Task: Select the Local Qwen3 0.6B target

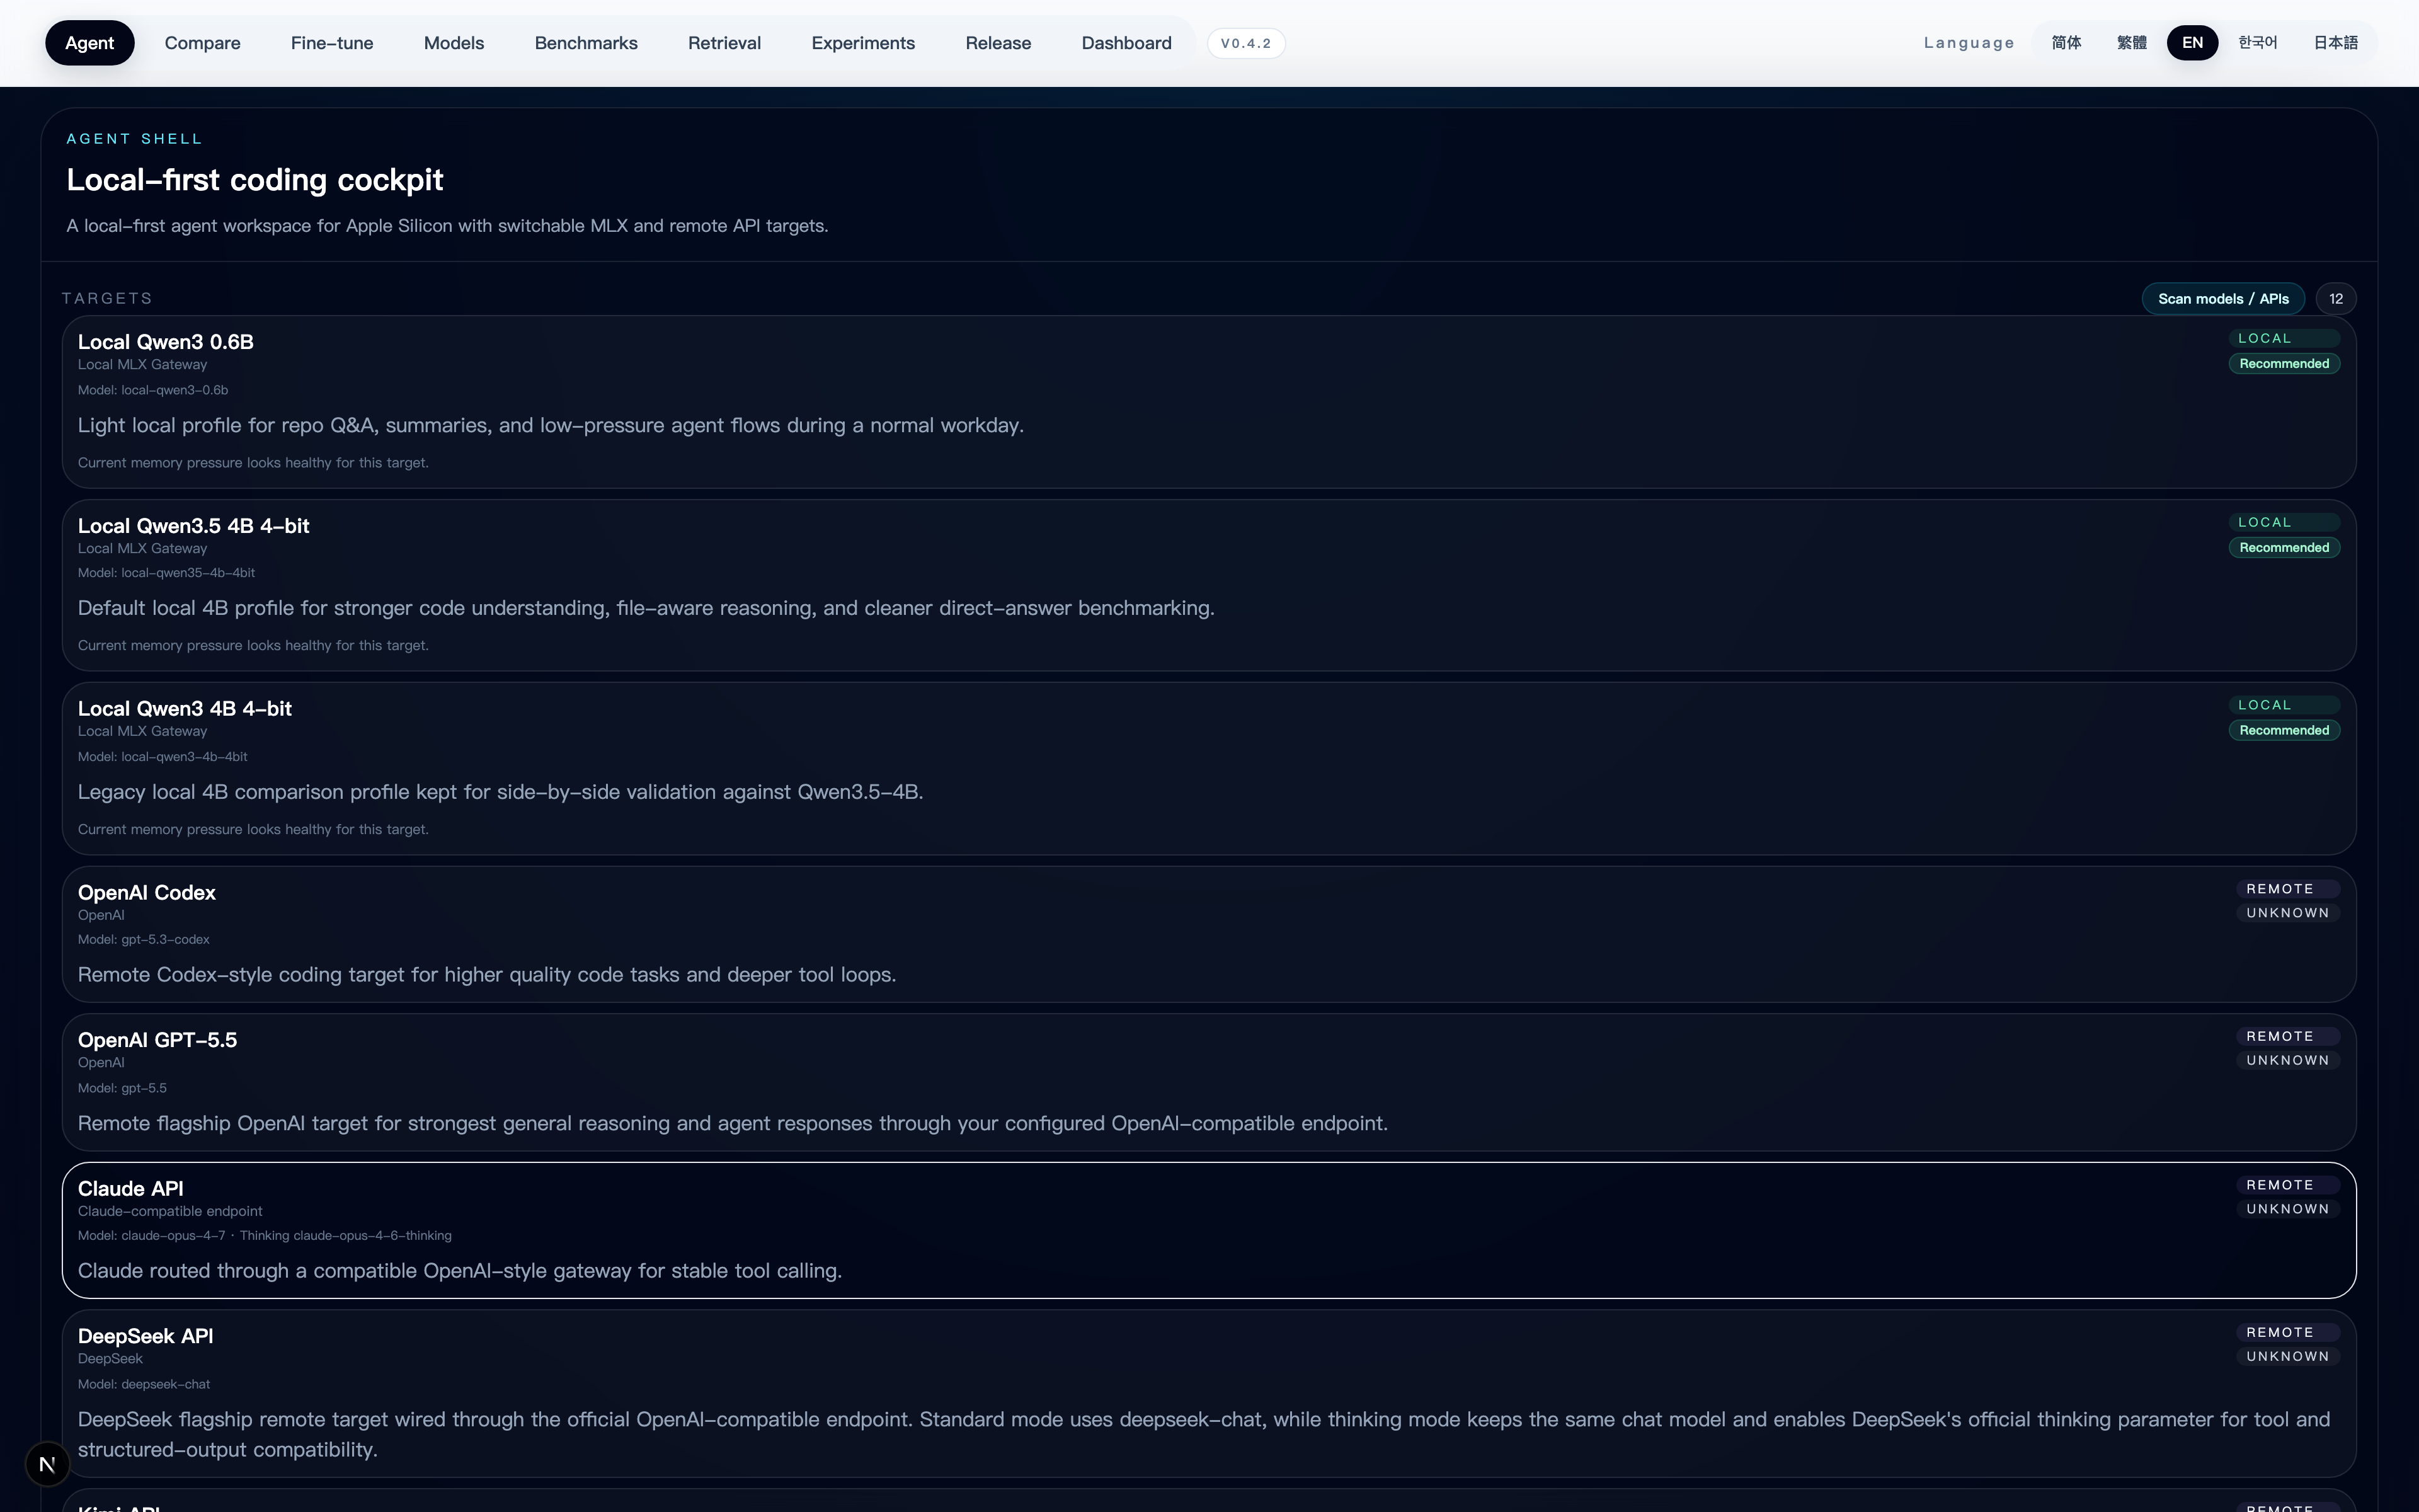Action: point(1208,402)
